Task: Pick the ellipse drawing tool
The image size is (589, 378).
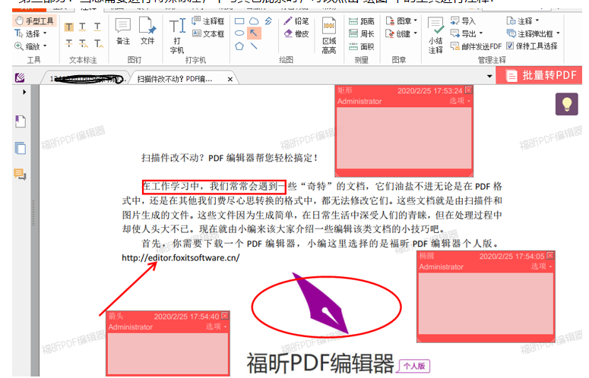Action: pyautogui.click(x=239, y=33)
